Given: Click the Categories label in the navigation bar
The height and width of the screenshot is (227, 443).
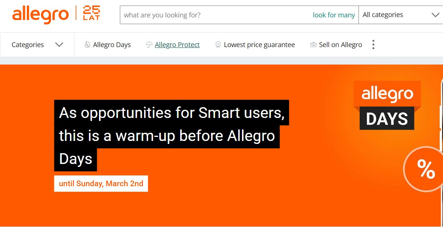Looking at the screenshot, I should click(x=28, y=45).
